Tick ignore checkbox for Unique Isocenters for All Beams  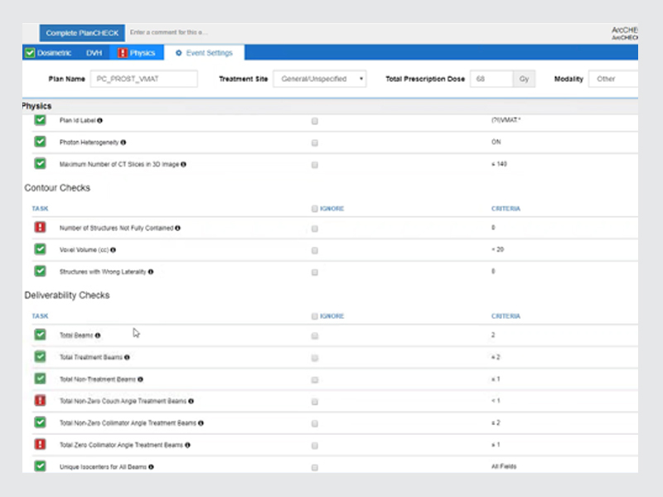click(x=315, y=467)
